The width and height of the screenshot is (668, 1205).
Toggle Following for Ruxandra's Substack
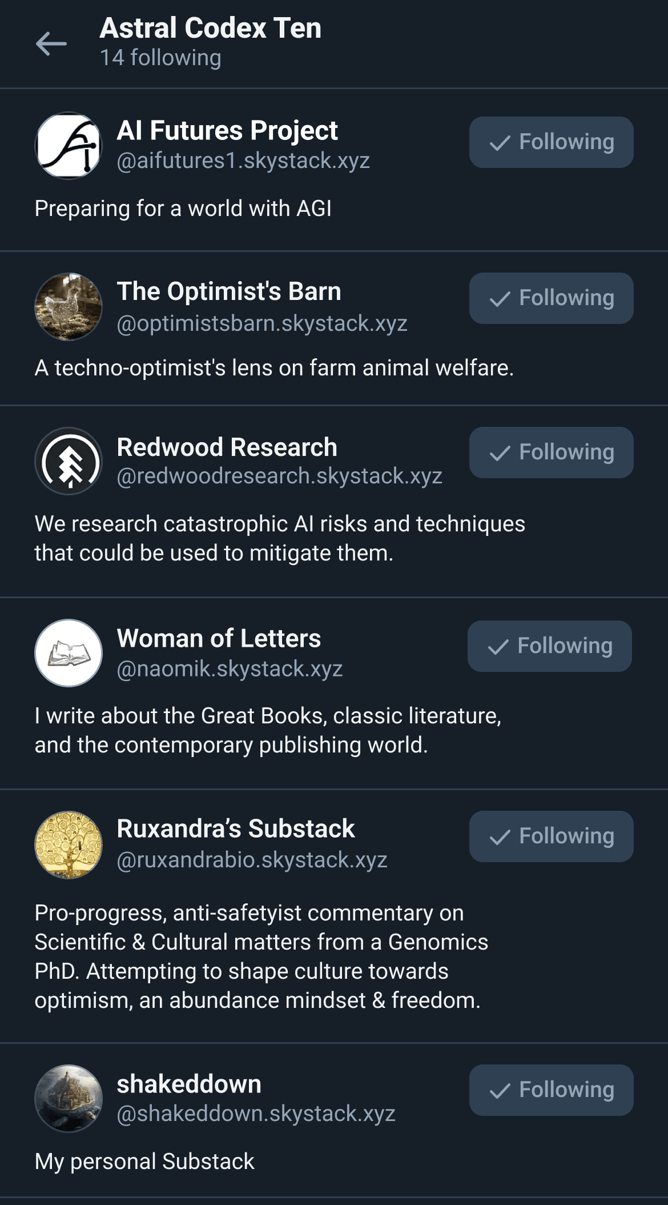coord(551,836)
